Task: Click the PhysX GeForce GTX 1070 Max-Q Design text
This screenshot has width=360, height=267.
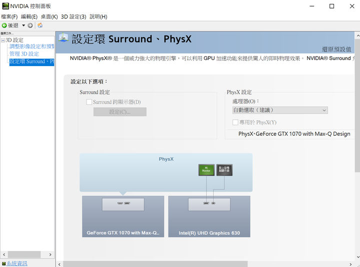Action: click(294, 134)
